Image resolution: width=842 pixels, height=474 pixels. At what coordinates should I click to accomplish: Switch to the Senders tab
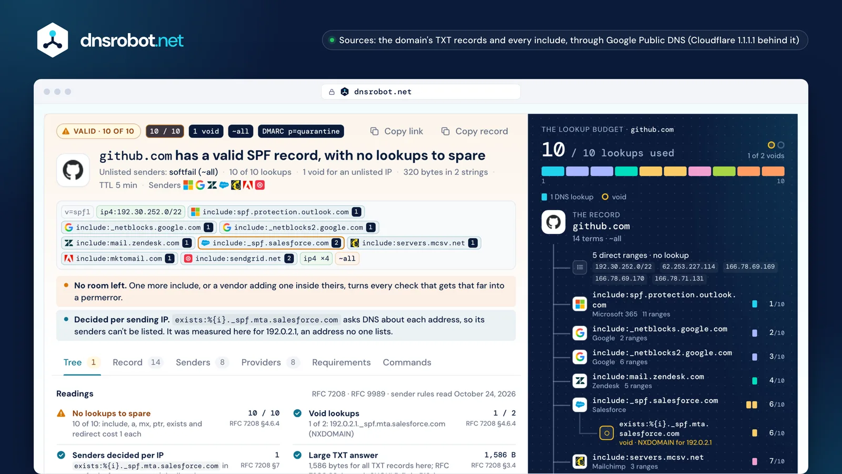[202, 362]
